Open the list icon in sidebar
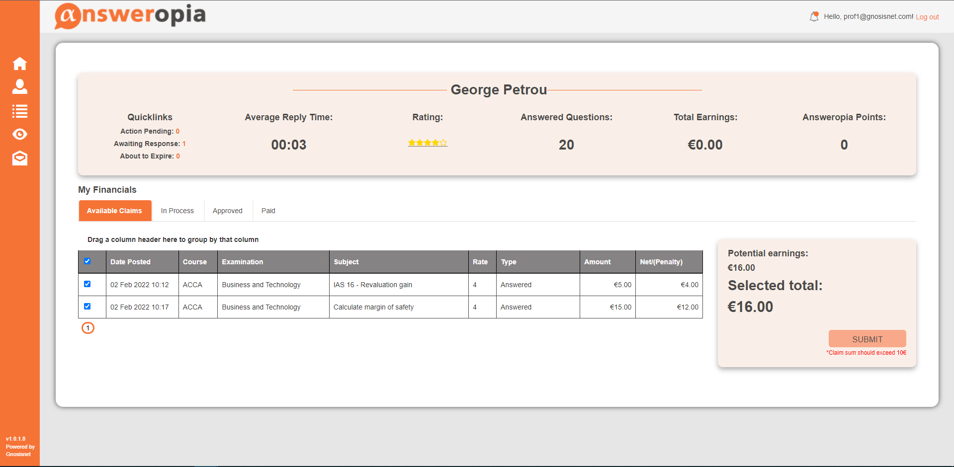Viewport: 954px width, 467px height. [20, 111]
